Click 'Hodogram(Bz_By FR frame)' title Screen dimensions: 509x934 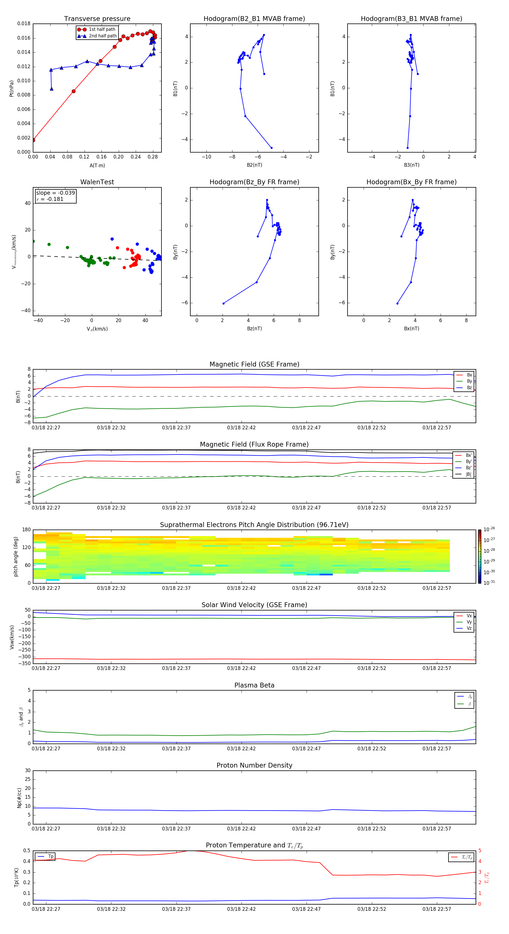(x=254, y=182)
